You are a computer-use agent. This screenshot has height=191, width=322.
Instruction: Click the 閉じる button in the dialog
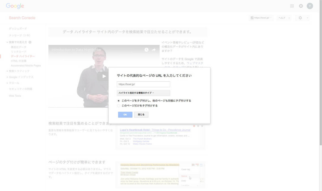[x=141, y=115]
